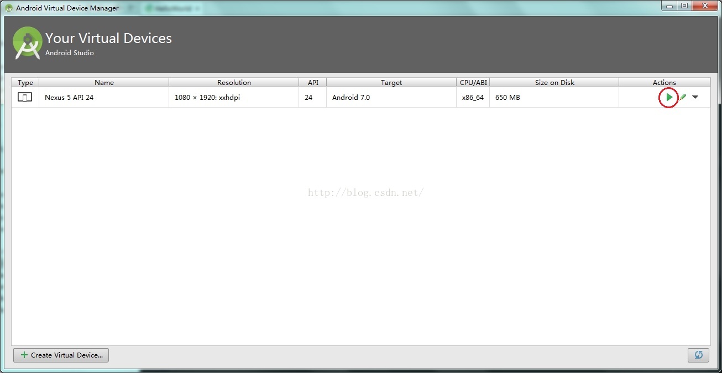Screen dimensions: 722x373
Task: Select the 1080 × 1920: xxhdpi cell
Action: point(234,97)
